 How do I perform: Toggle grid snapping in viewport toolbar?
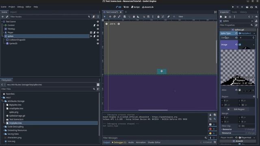tap(148, 17)
